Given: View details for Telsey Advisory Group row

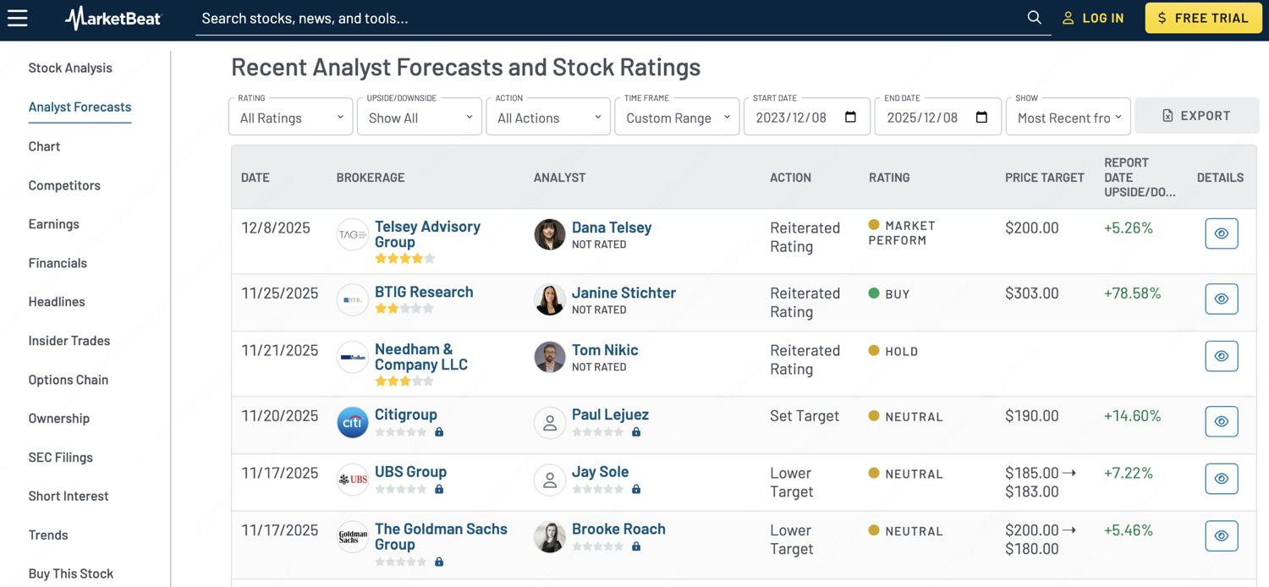Looking at the screenshot, I should tap(1221, 233).
